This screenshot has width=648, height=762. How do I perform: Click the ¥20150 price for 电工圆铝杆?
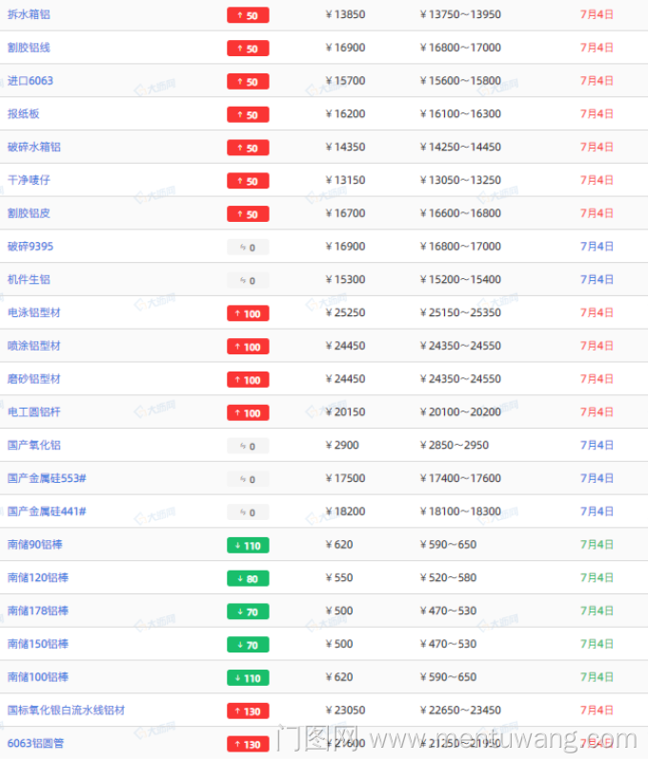pos(345,412)
